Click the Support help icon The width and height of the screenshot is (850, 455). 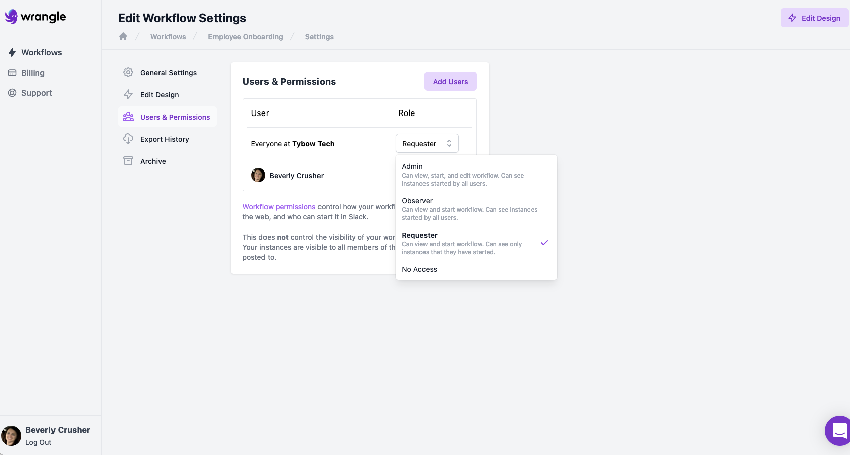[12, 93]
